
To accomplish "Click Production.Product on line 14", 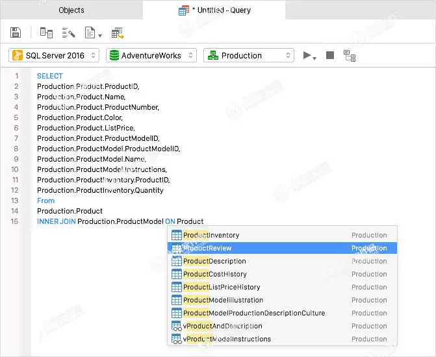I will point(70,211).
